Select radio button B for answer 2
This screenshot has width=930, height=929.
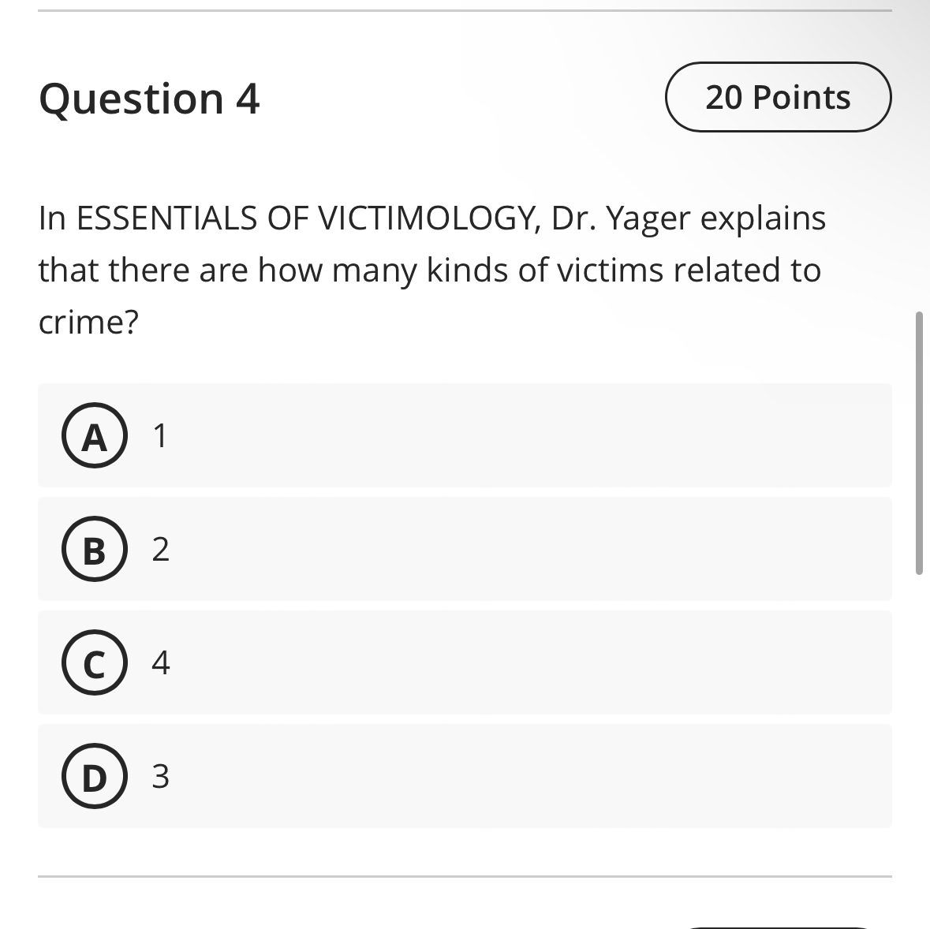(93, 550)
